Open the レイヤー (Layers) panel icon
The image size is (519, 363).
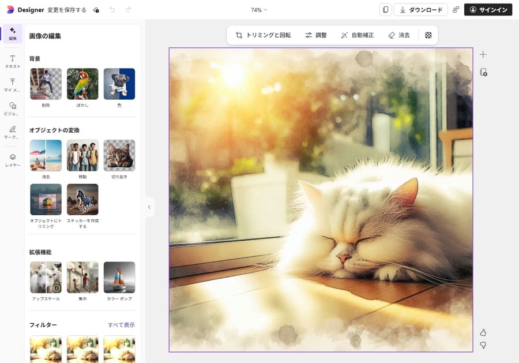click(x=12, y=159)
